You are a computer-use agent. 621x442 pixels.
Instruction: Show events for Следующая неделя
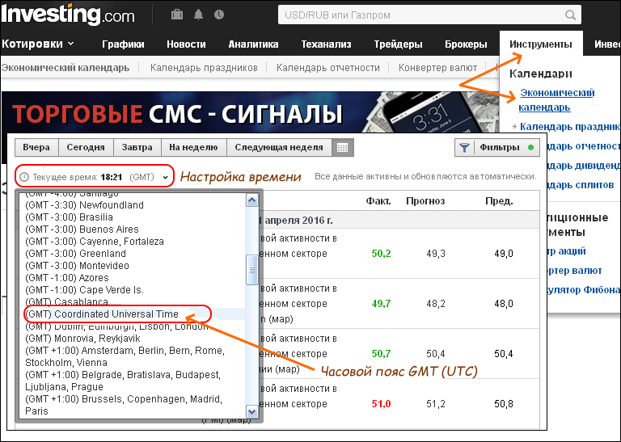point(278,148)
